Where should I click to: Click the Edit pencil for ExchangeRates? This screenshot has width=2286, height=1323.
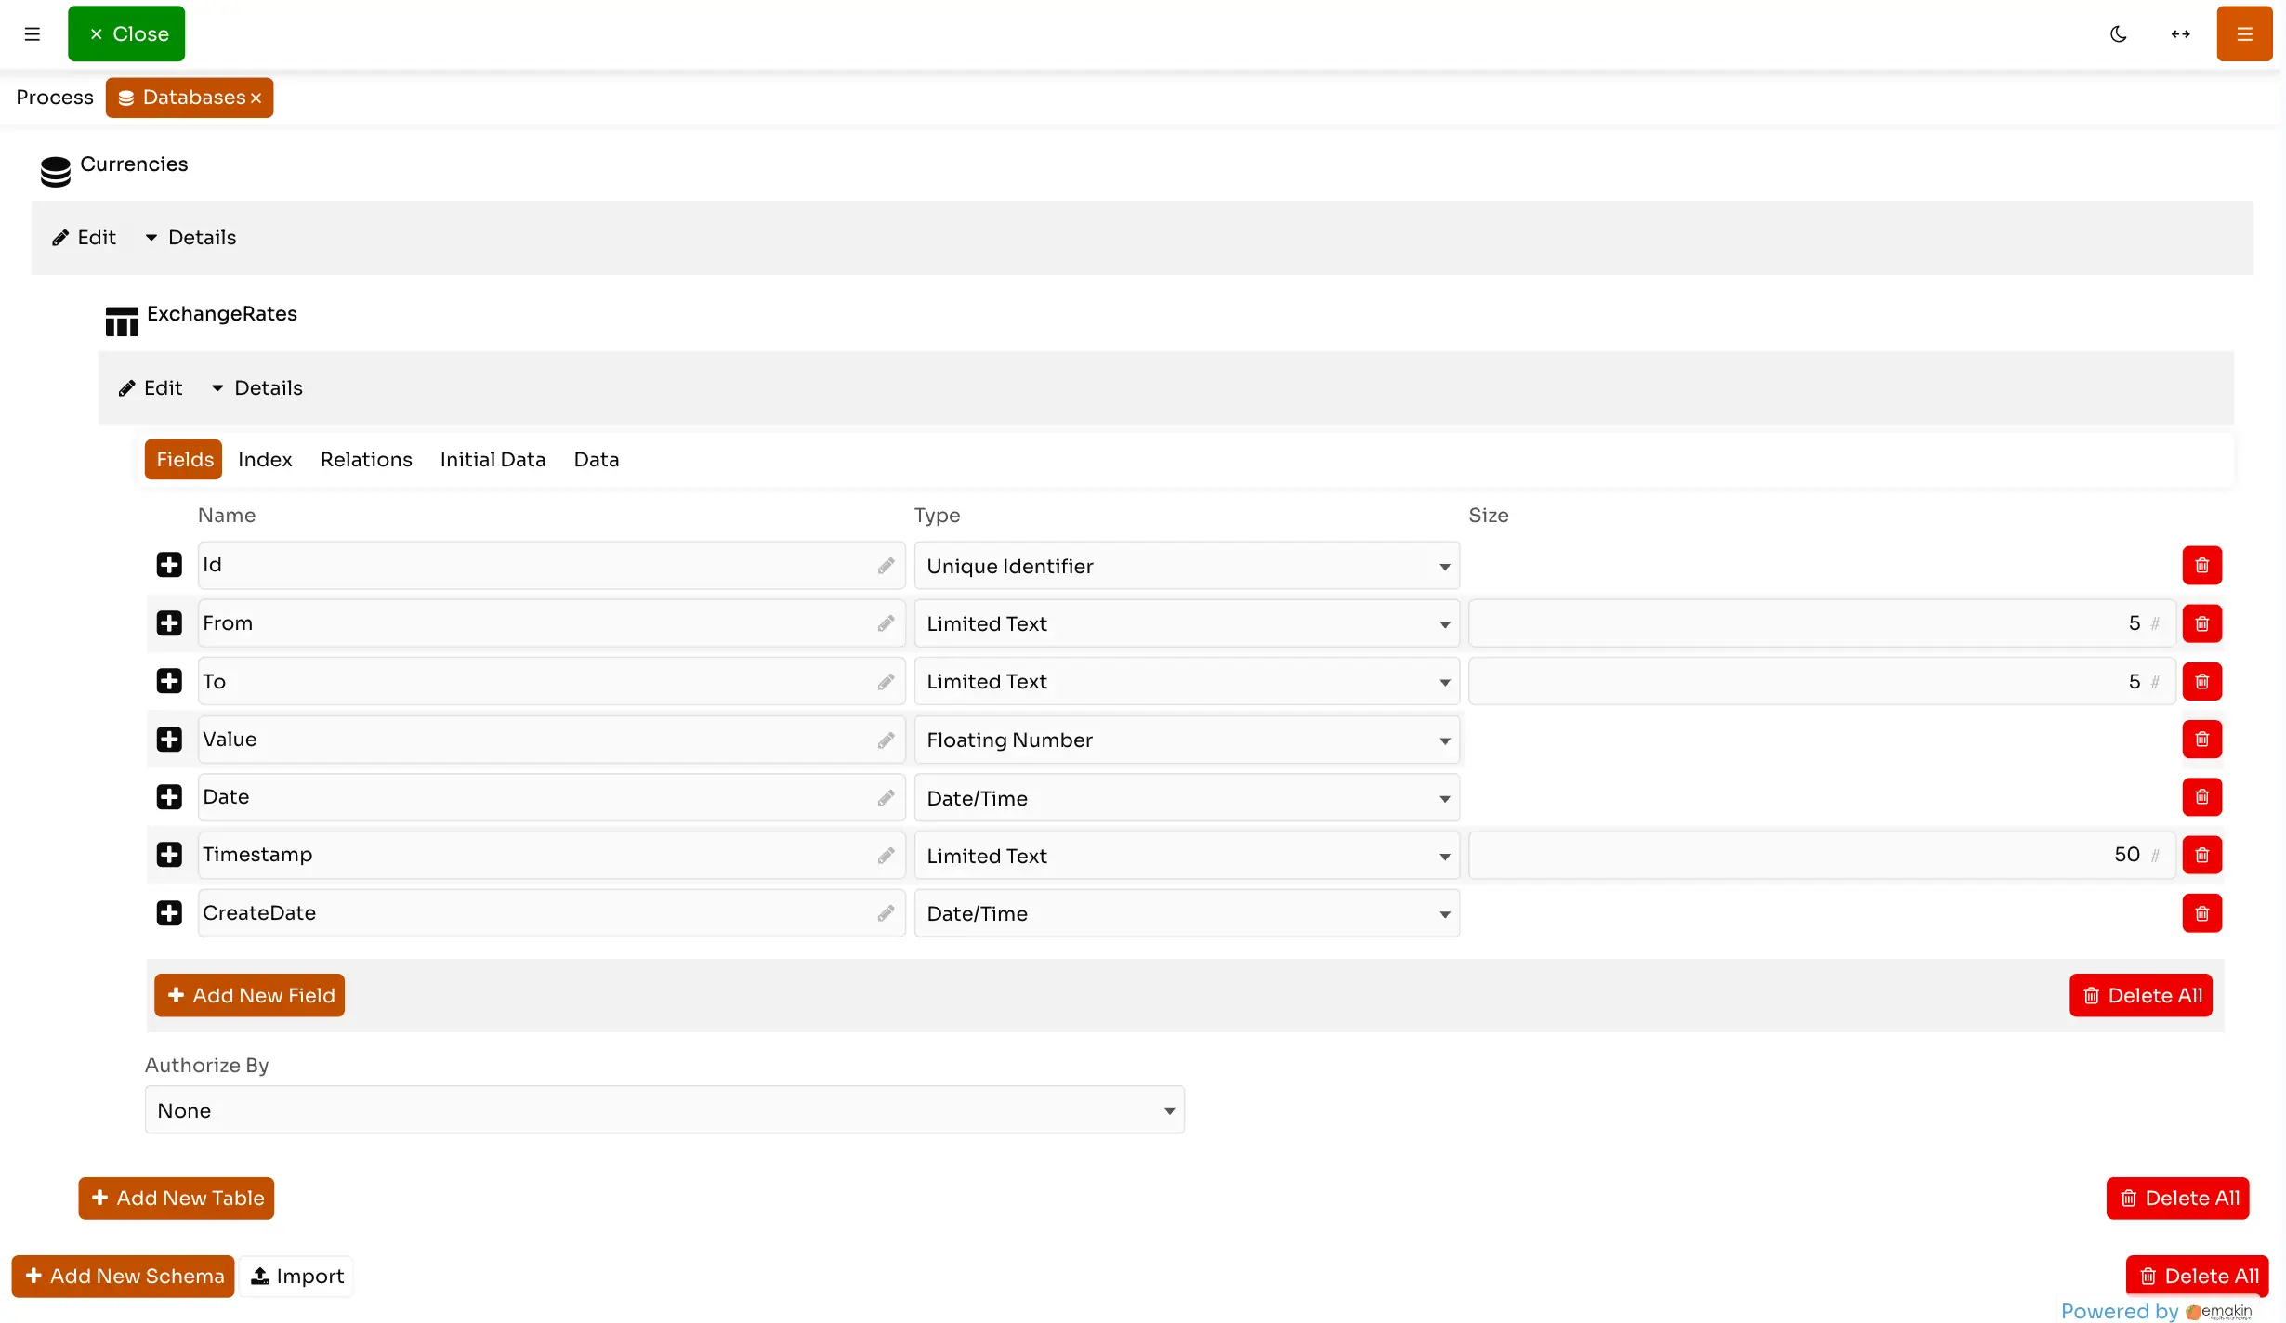tap(150, 387)
